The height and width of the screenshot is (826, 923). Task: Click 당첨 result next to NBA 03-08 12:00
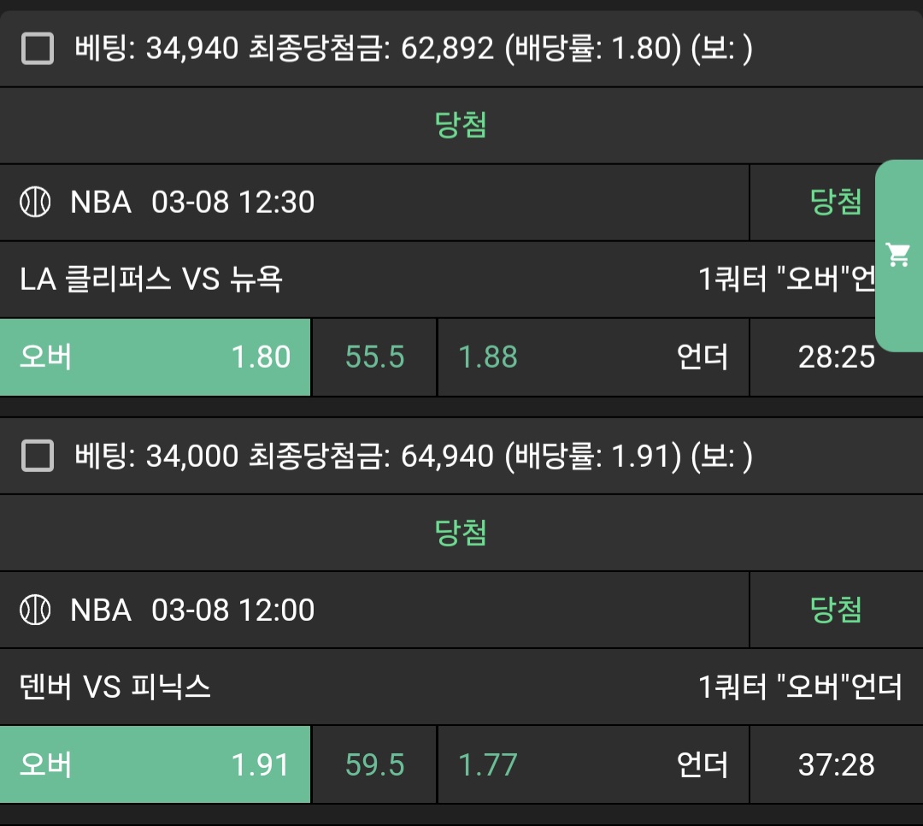pos(835,610)
